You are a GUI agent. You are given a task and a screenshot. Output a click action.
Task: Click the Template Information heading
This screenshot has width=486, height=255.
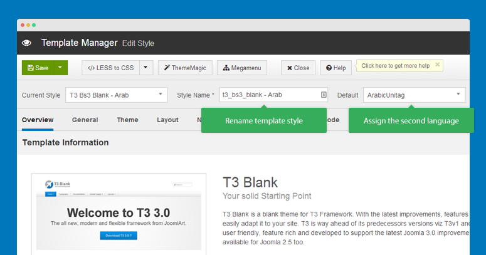click(65, 142)
